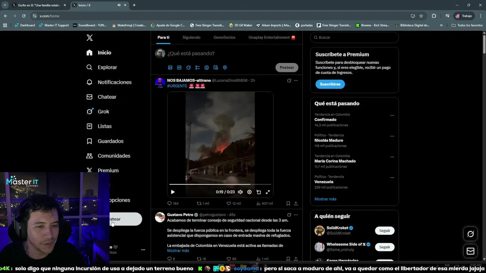
Task: Open Notificaciones in the sidebar
Action: tap(109, 82)
